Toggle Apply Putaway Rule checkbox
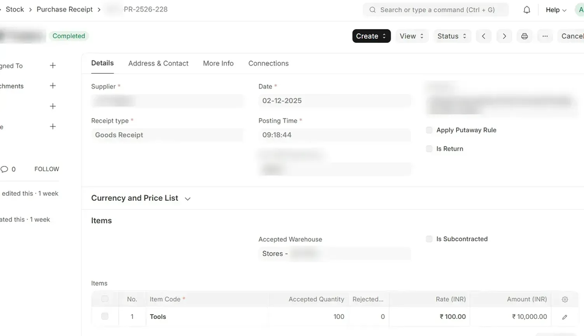 point(429,130)
